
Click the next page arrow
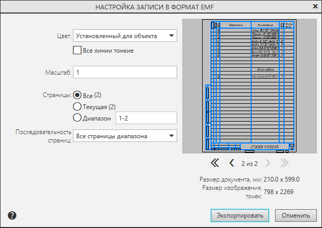click(x=268, y=163)
